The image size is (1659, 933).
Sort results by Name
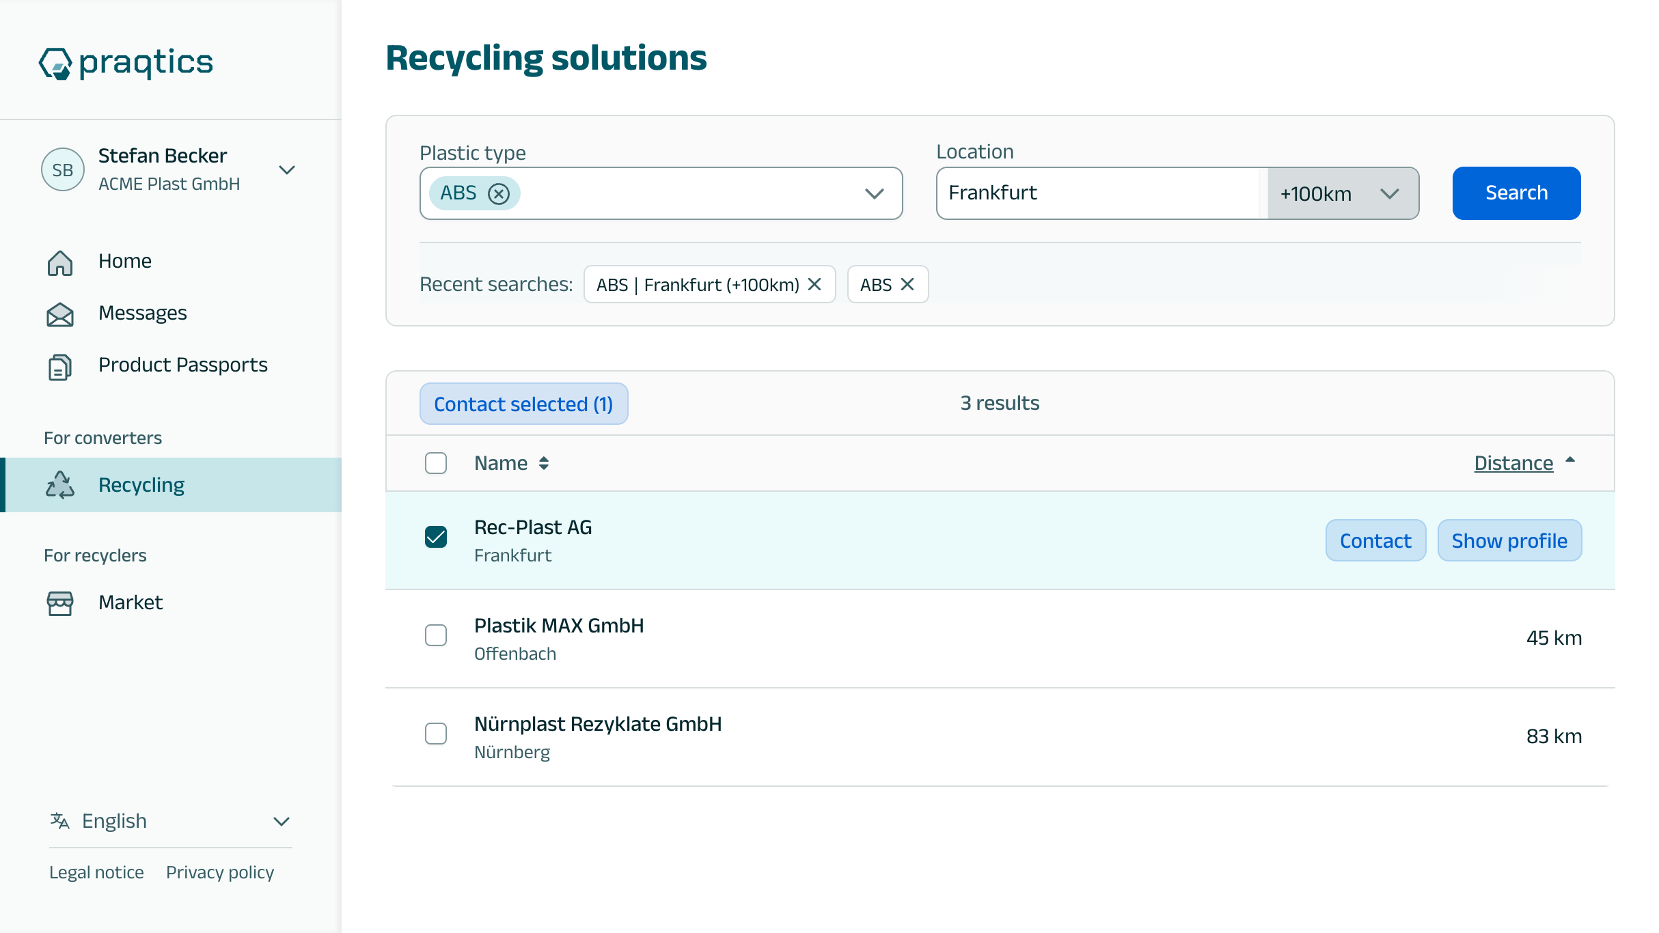[512, 463]
